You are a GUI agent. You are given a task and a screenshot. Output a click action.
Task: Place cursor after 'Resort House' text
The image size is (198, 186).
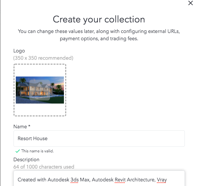[48, 139]
